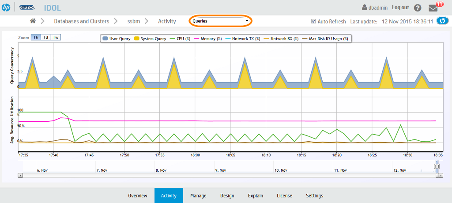Click the blue refresh icon button
452x203 pixels.
point(442,21)
